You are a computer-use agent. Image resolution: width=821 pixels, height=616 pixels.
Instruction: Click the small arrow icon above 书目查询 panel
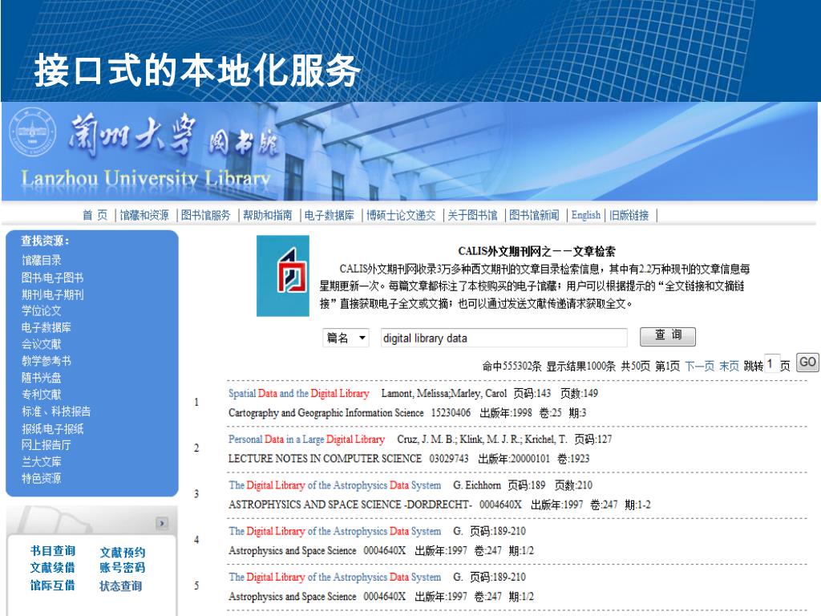coord(162,523)
